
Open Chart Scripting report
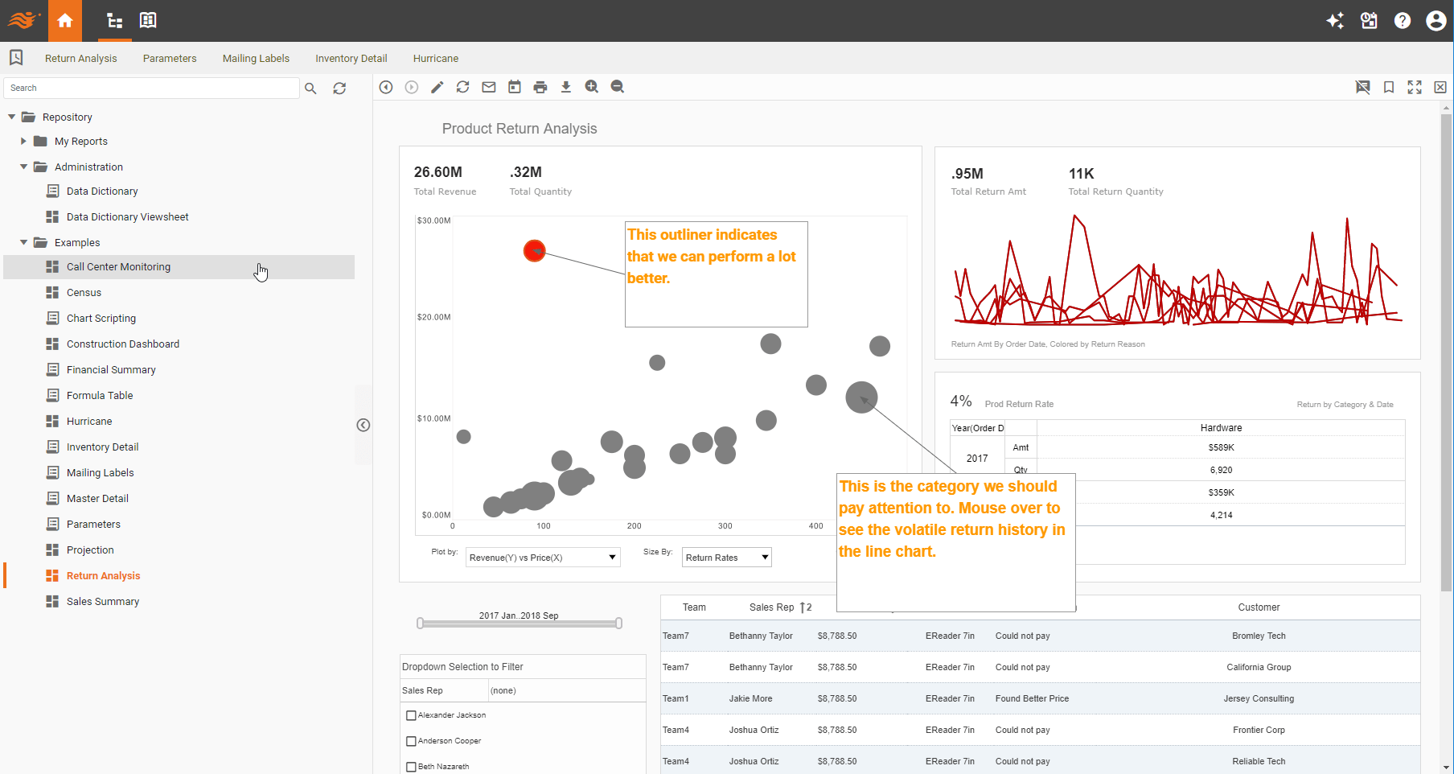click(x=101, y=319)
